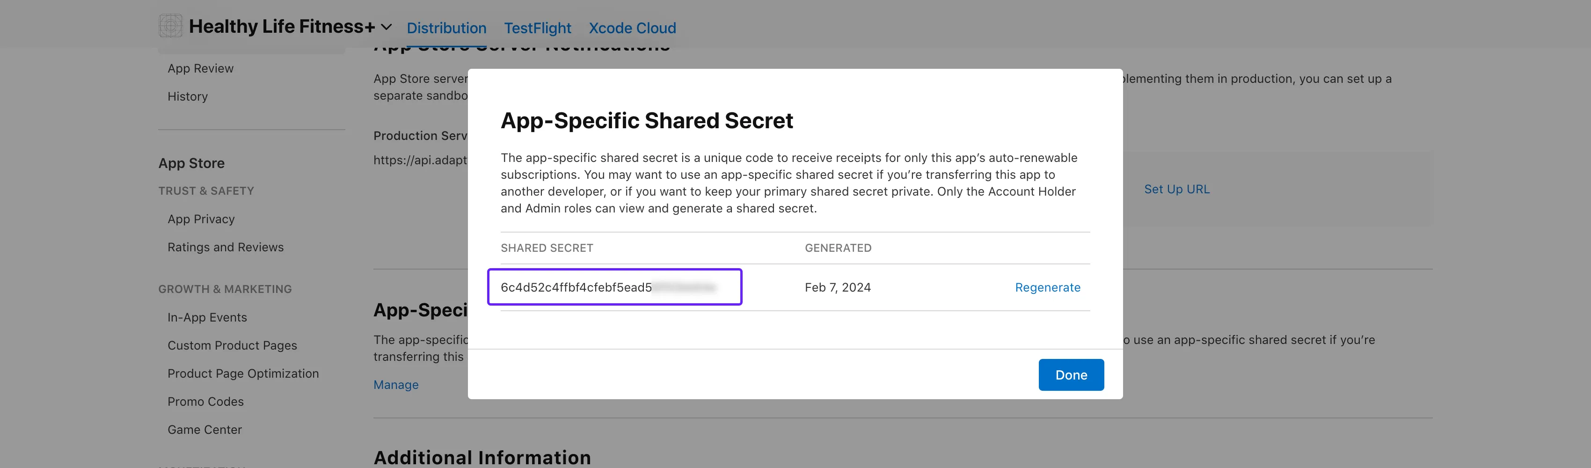The width and height of the screenshot is (1591, 468).
Task: Navigate to Game Center
Action: (x=204, y=430)
